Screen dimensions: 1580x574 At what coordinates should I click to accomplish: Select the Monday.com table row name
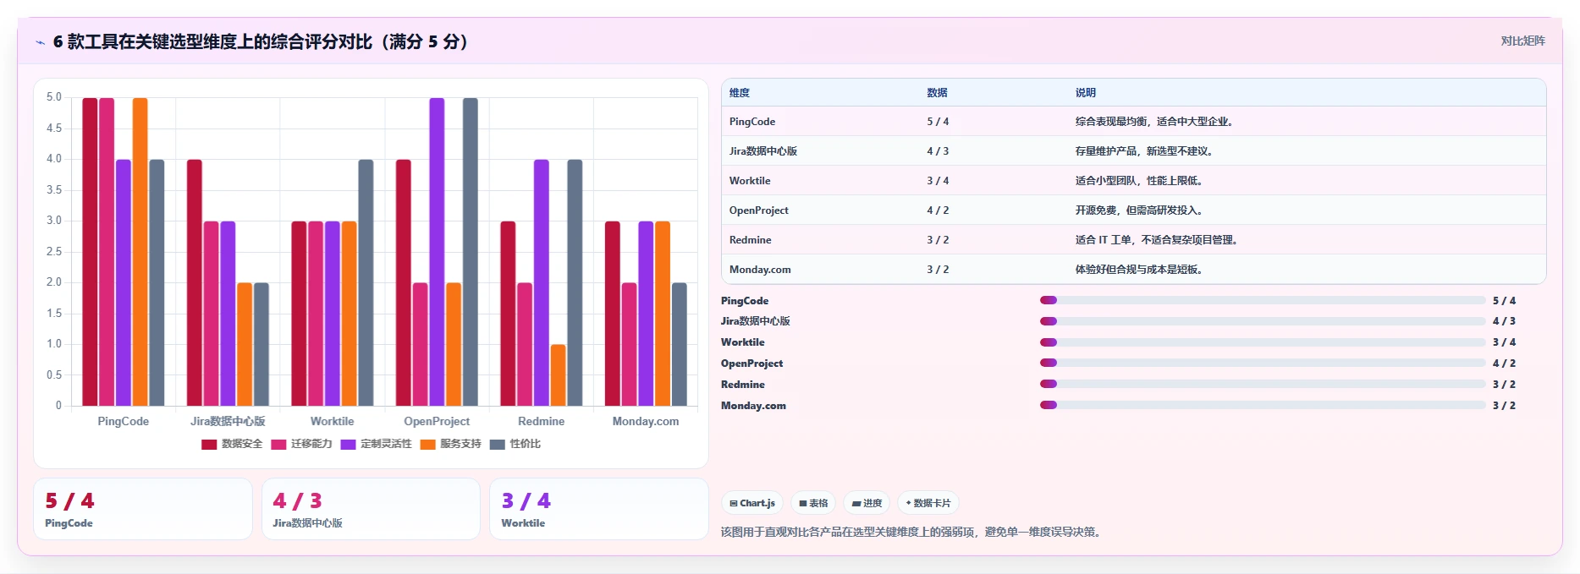760,270
